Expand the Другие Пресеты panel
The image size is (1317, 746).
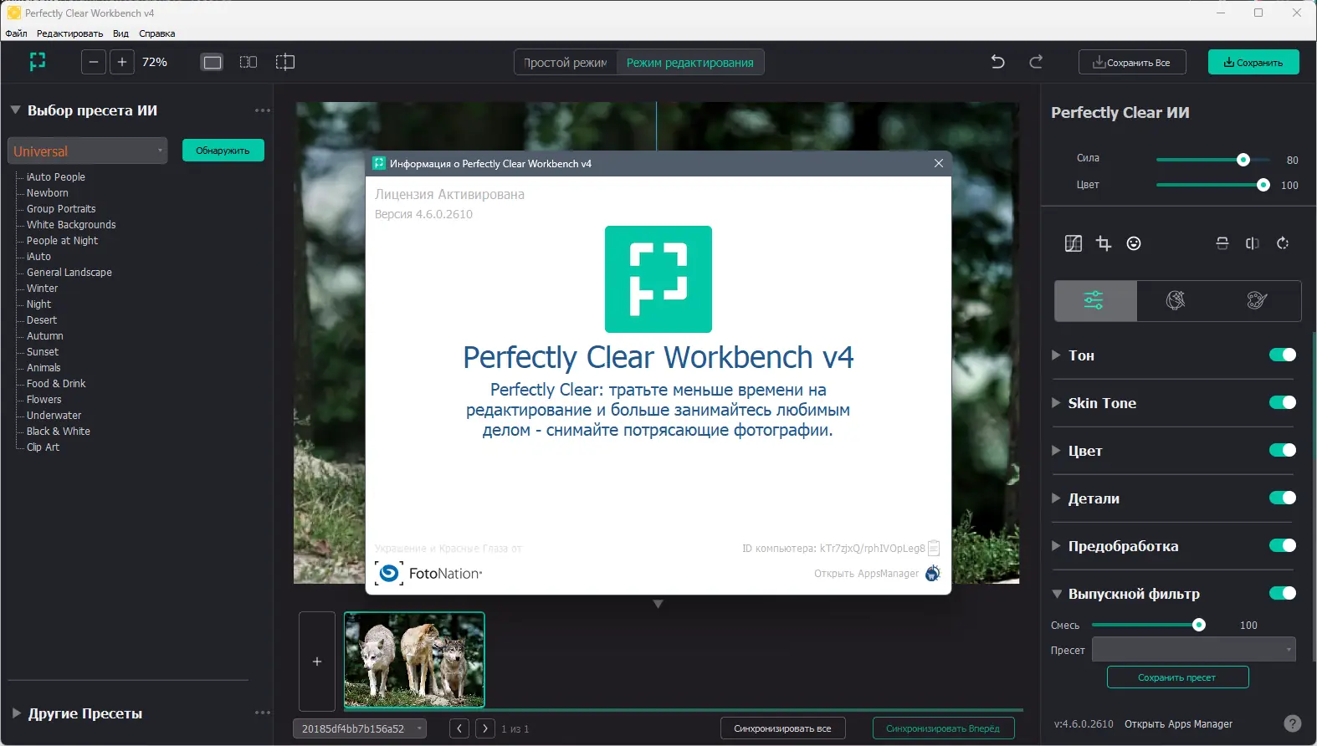pos(16,713)
